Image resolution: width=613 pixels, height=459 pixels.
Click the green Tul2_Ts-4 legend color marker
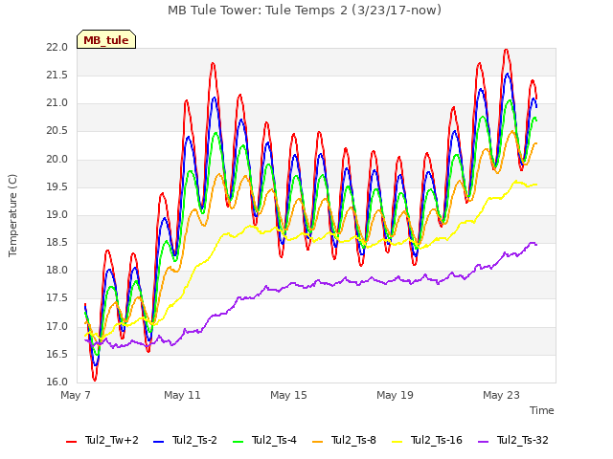[238, 442]
